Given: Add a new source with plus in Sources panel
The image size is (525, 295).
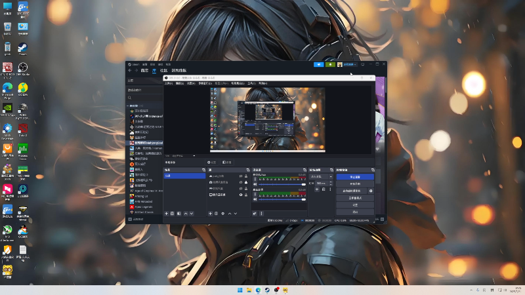Looking at the screenshot, I should [x=210, y=214].
